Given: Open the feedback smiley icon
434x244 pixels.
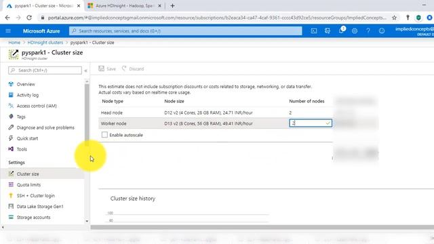Looking at the screenshot, I should tap(382, 30).
